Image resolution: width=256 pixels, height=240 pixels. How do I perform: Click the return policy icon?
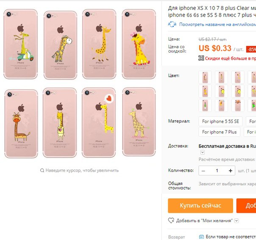tap(202, 237)
